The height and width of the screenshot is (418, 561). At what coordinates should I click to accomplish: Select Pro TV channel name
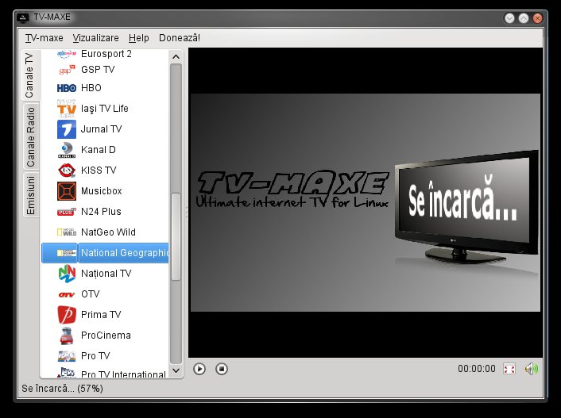click(95, 356)
